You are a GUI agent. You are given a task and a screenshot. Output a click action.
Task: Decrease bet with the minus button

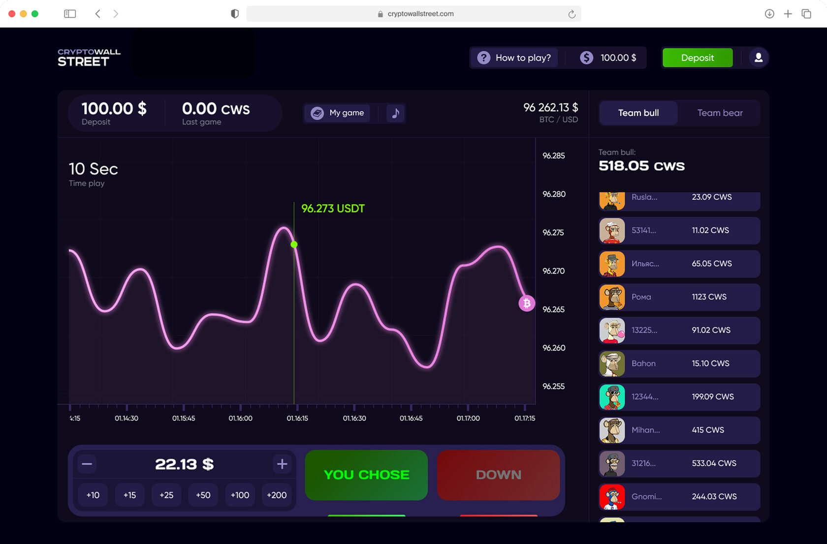tap(87, 464)
